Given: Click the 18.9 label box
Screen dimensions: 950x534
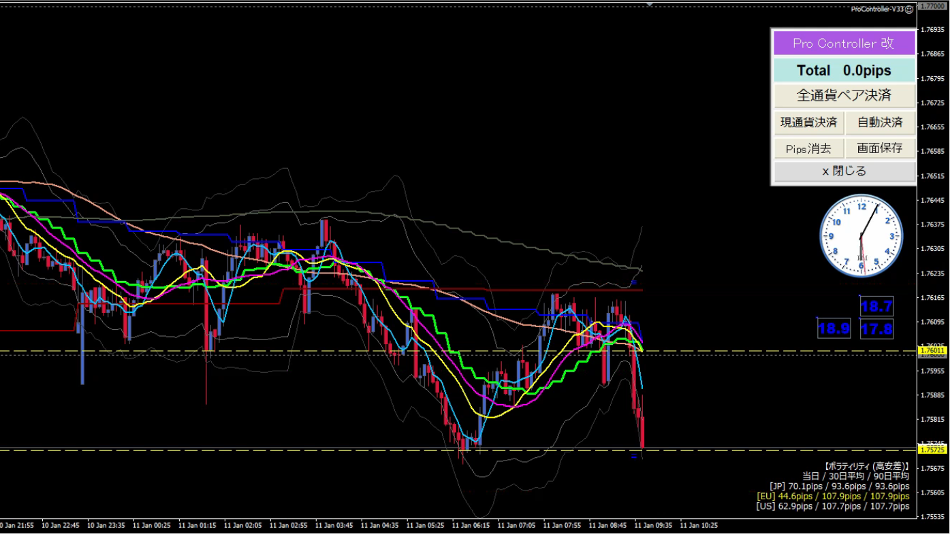Looking at the screenshot, I should (x=834, y=329).
